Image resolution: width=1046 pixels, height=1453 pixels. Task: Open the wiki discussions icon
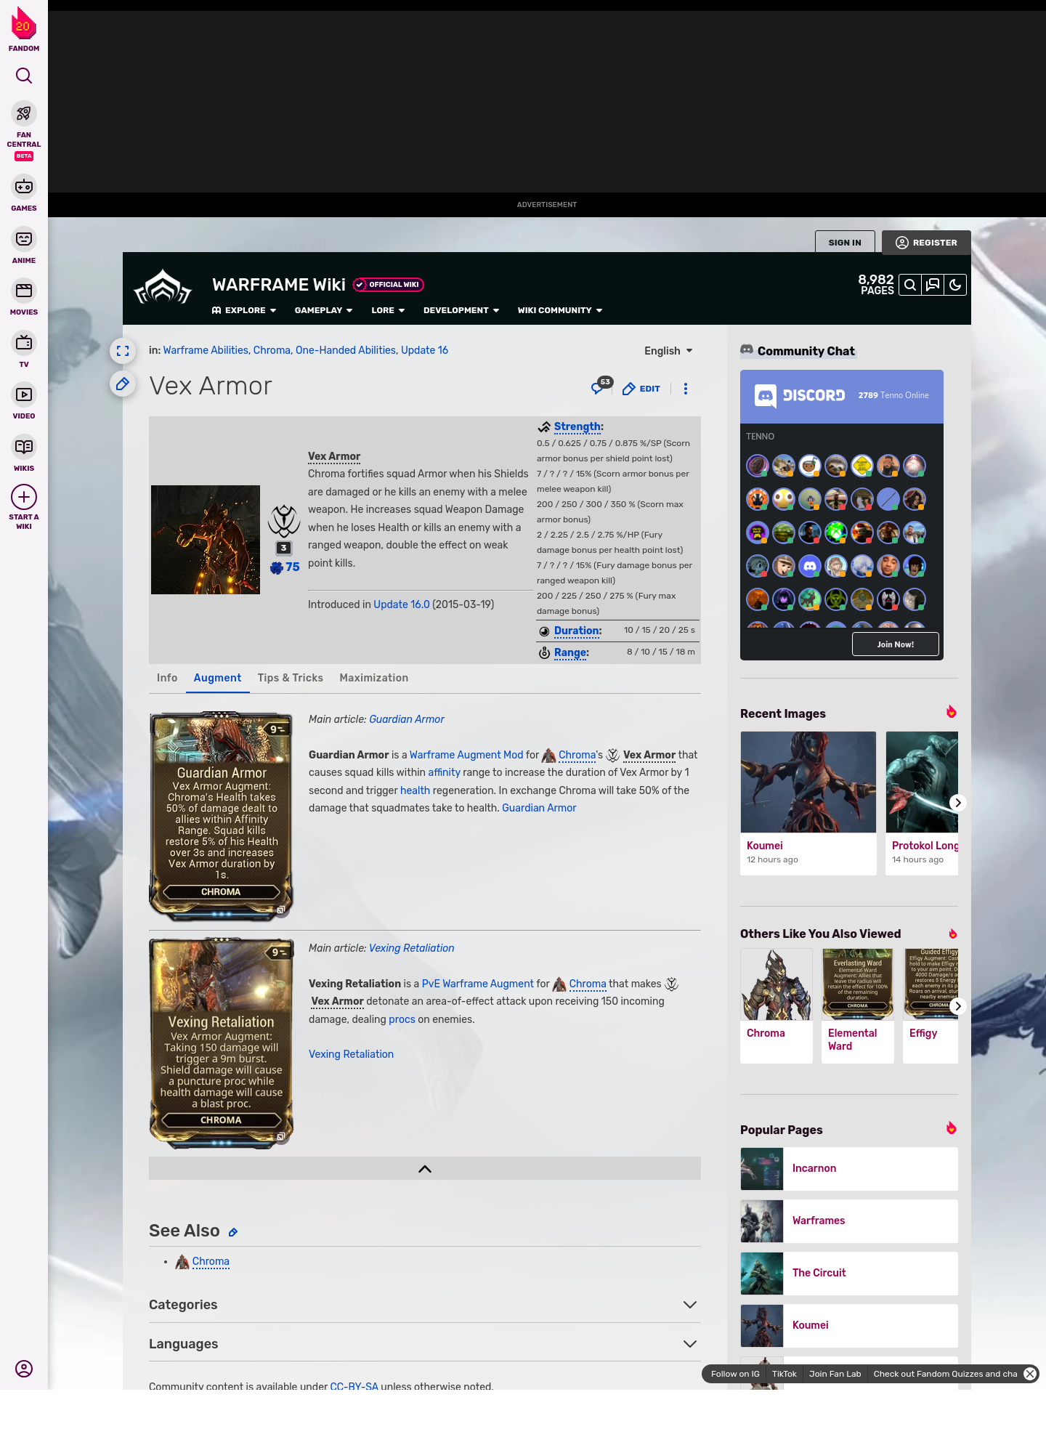coord(933,285)
